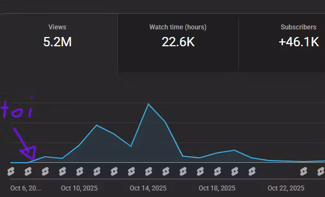325x197 pixels.
Task: Open the Shorts marker for Oct 13
Action: click(x=131, y=171)
